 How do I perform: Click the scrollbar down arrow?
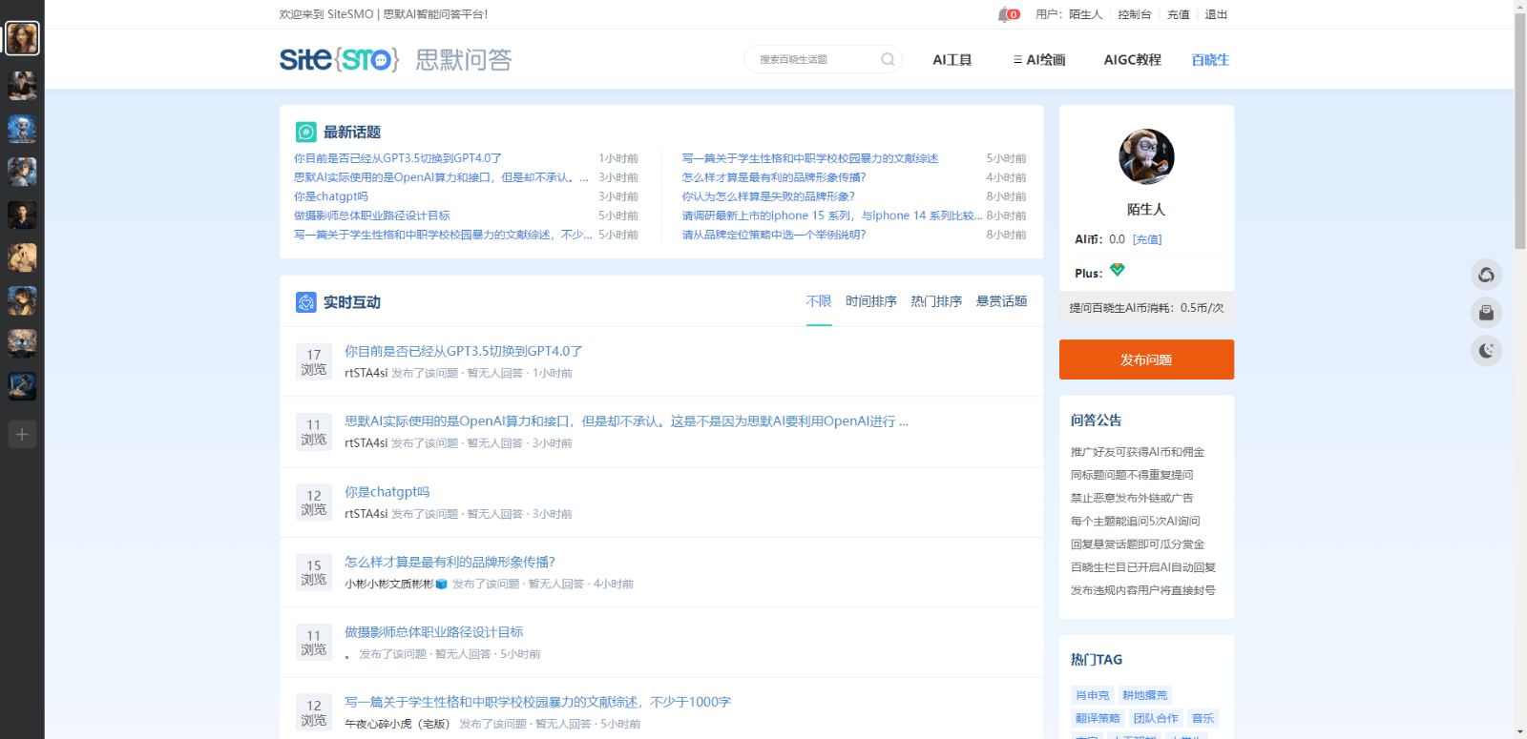1520,732
